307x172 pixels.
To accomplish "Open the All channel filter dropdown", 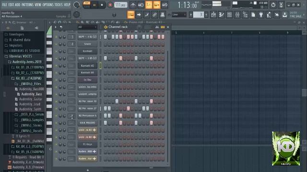I will pyautogui.click(x=87, y=27).
